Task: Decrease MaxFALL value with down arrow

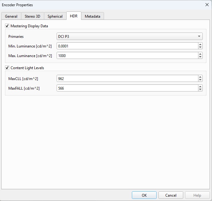Action: pos(200,90)
